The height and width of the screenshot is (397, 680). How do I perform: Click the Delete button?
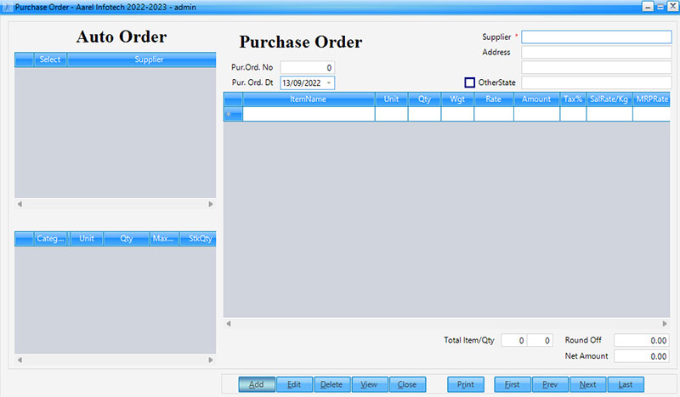331,384
